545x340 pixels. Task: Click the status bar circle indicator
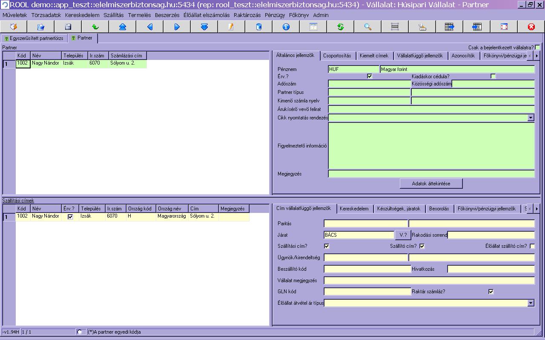[79, 332]
